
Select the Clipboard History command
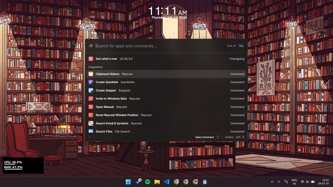coord(166,74)
